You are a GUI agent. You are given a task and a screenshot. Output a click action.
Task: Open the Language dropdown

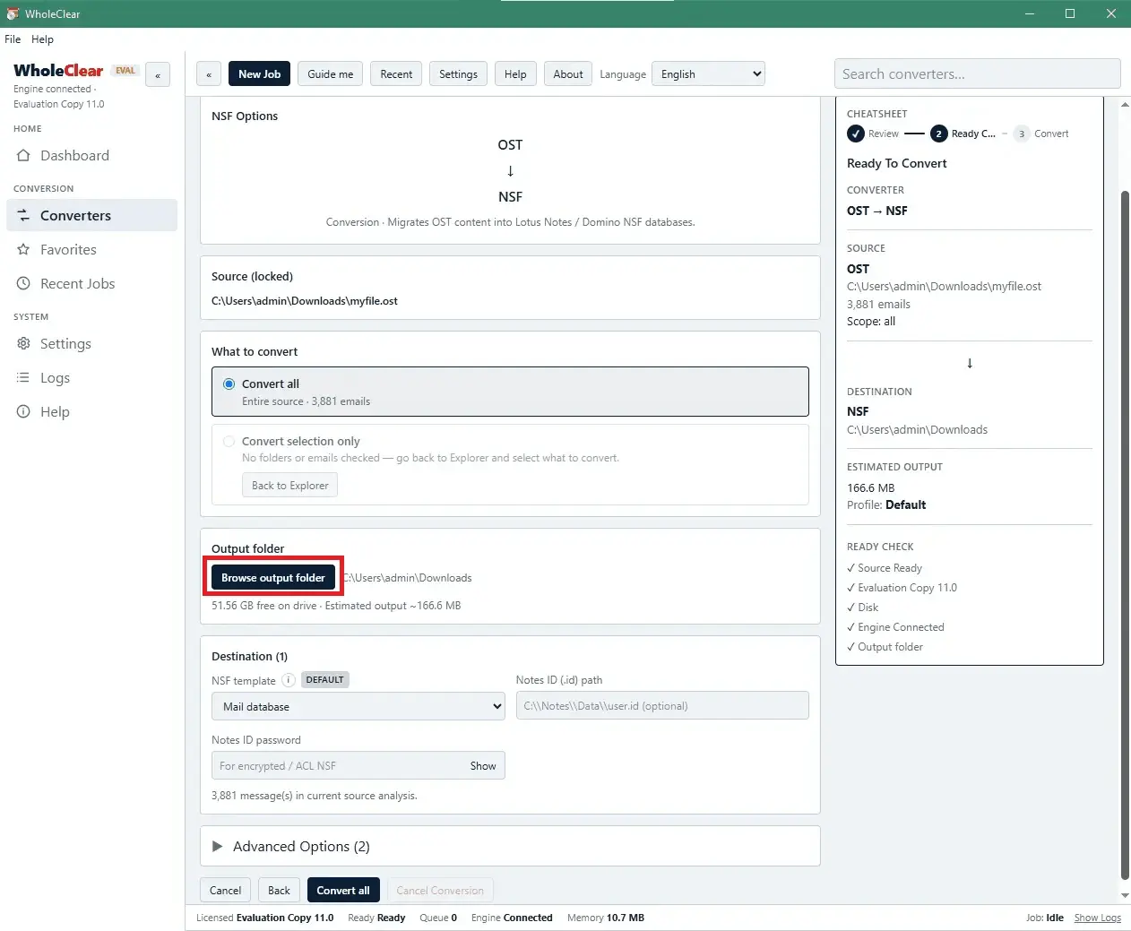pyautogui.click(x=708, y=74)
